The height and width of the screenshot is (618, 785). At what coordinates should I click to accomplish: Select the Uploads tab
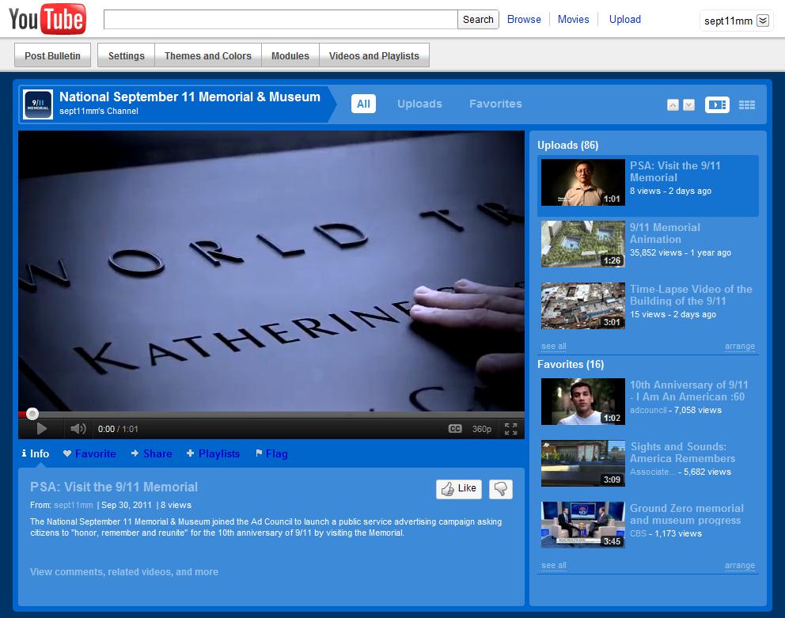(x=419, y=104)
